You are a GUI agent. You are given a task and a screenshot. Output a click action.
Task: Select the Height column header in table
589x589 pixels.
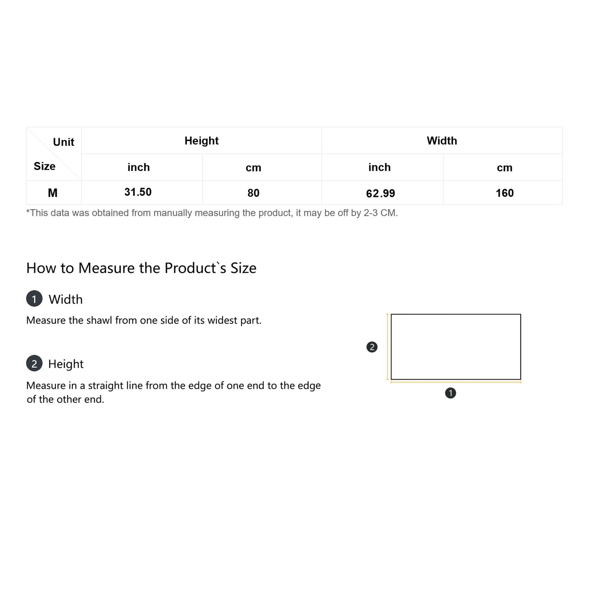tap(201, 141)
